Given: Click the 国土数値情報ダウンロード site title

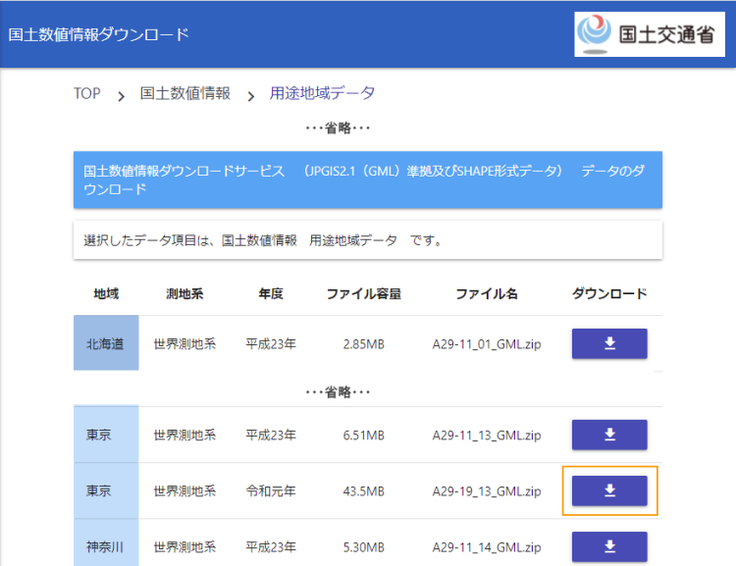Looking at the screenshot, I should tap(98, 34).
